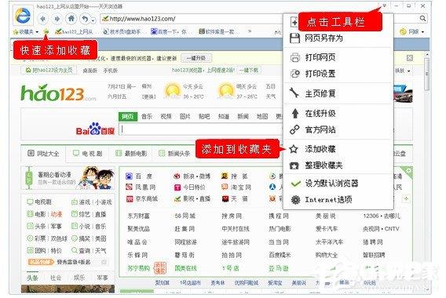This screenshot has height=298, width=446.
Task: Open the 新闻头条 tab
Action: pyautogui.click(x=174, y=154)
